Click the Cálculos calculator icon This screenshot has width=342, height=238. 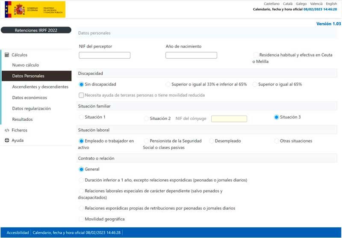click(x=7, y=55)
